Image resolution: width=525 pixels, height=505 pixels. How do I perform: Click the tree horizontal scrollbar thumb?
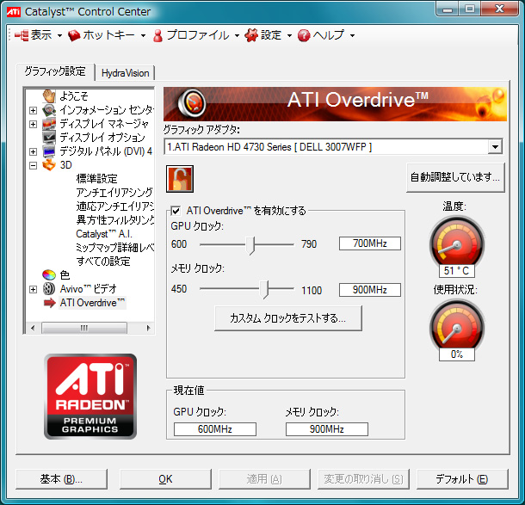(x=84, y=328)
